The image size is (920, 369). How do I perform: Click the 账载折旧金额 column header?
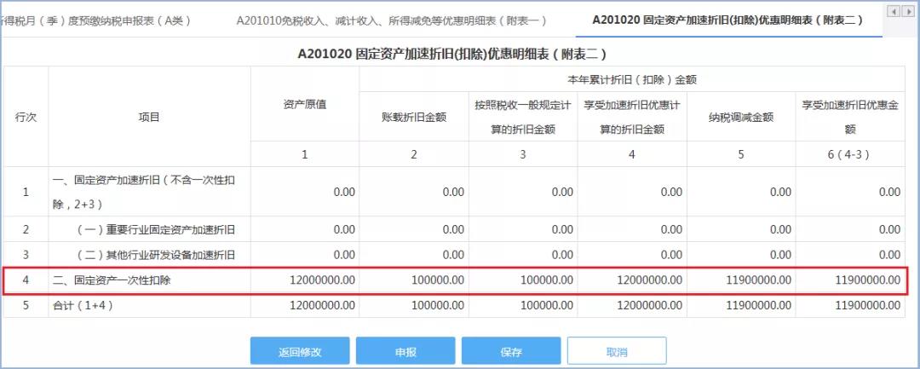[414, 117]
